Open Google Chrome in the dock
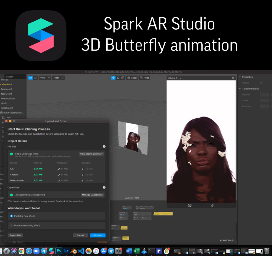 [21, 251]
